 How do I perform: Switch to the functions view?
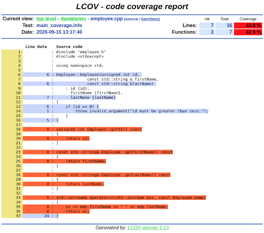(x=150, y=19)
